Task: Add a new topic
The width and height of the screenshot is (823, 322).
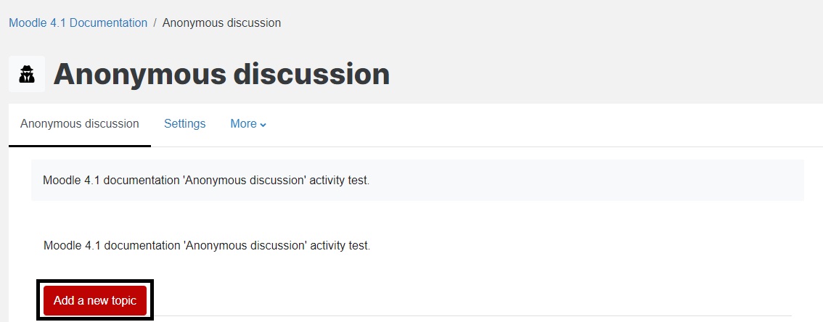Action: pos(95,300)
